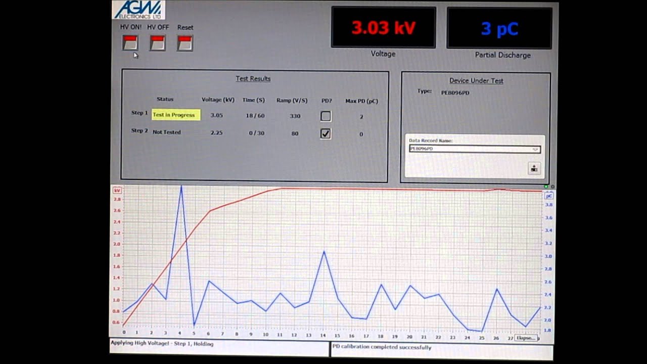Click the Elapse... axis label on the chart

click(526, 338)
